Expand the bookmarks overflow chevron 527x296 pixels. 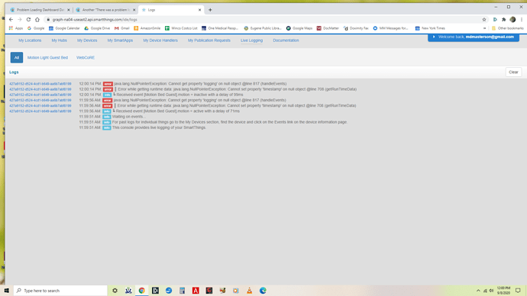point(484,28)
